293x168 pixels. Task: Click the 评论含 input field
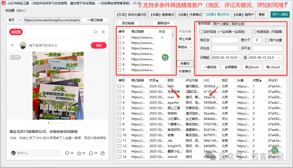coord(225,48)
